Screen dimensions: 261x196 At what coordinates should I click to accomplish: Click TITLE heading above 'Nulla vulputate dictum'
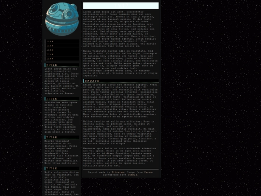click(62, 168)
